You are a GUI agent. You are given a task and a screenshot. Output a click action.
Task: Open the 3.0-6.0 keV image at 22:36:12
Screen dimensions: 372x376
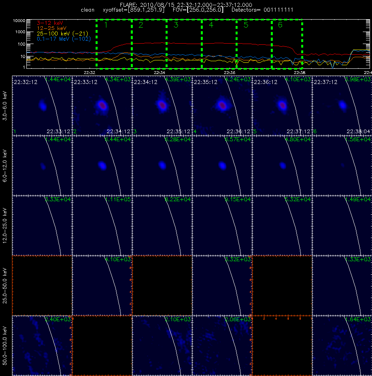click(282, 106)
